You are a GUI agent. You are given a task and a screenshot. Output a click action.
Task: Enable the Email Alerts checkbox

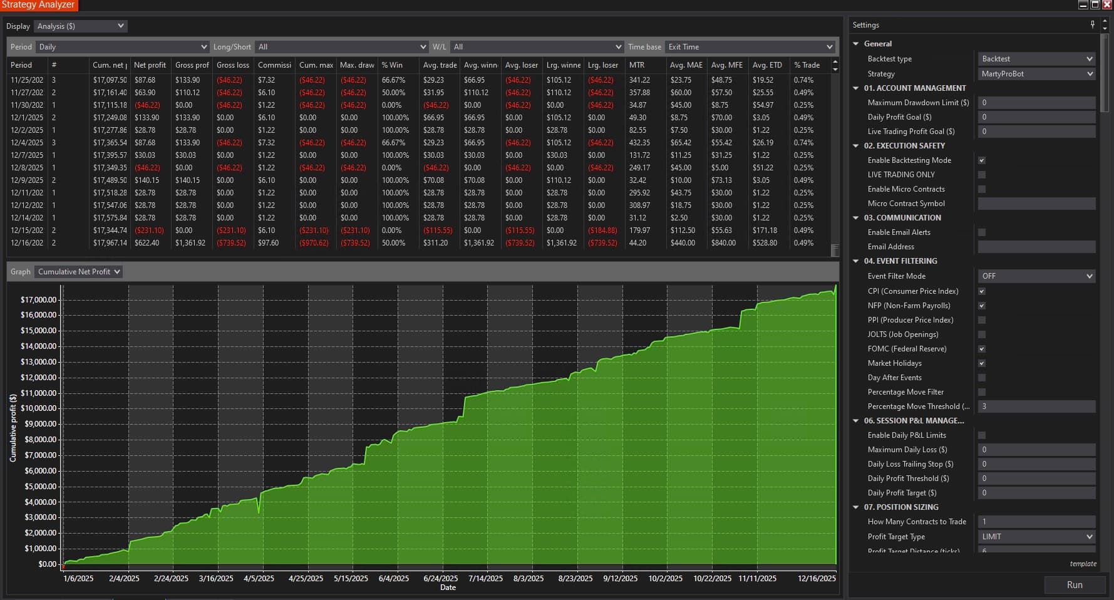coord(981,232)
